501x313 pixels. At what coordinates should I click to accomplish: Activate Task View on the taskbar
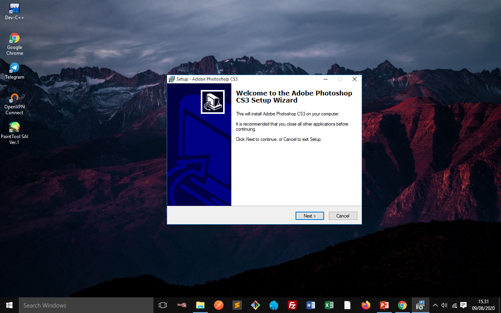click(163, 305)
